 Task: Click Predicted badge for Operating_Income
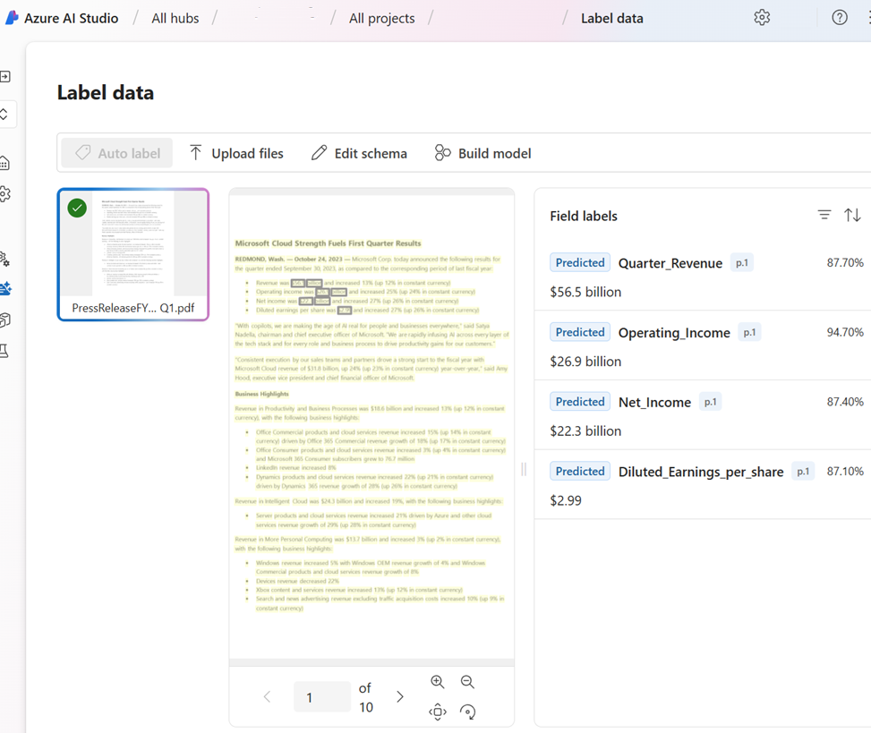(x=580, y=332)
